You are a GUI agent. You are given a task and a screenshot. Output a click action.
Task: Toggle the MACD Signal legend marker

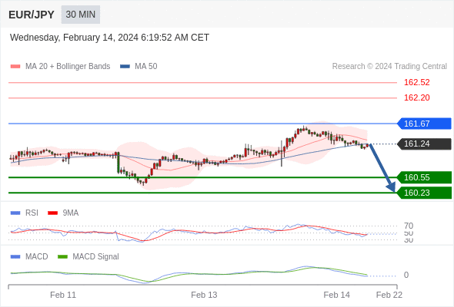[x=62, y=257]
